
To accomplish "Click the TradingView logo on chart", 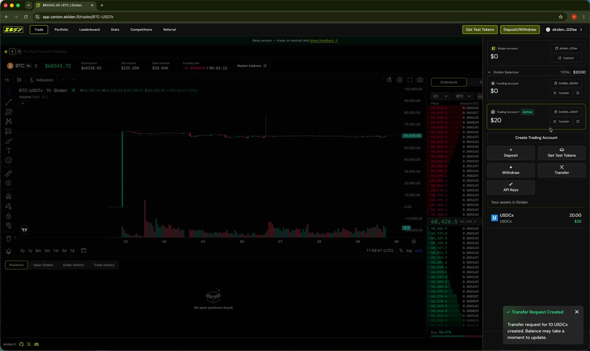I will pos(24,230).
